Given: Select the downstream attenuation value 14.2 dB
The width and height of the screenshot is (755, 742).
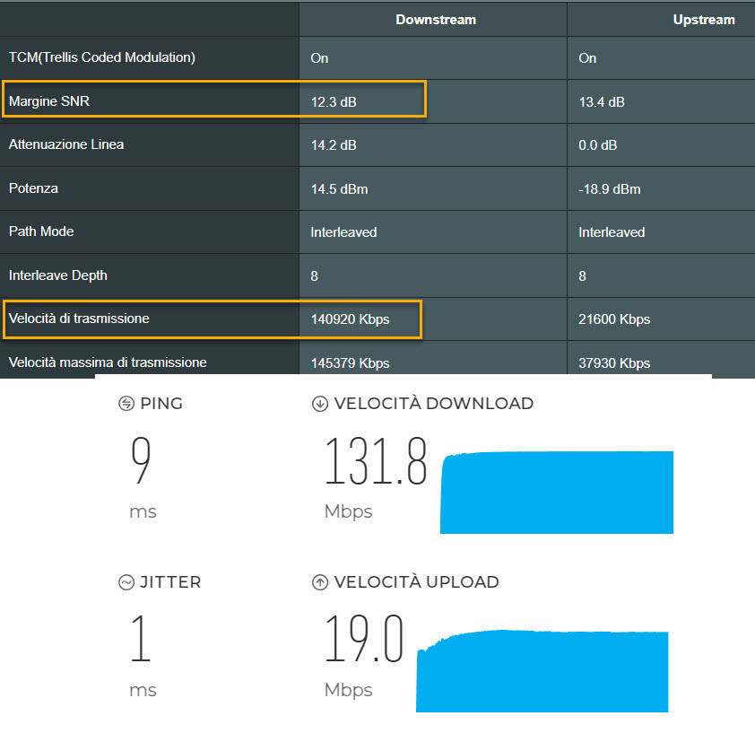Looking at the screenshot, I should coord(334,145).
